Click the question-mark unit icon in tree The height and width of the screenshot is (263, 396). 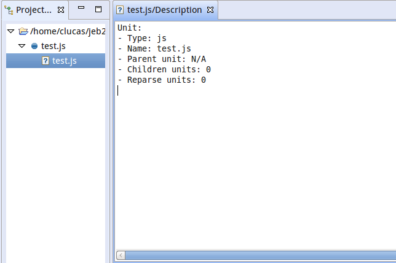pyautogui.click(x=46, y=61)
